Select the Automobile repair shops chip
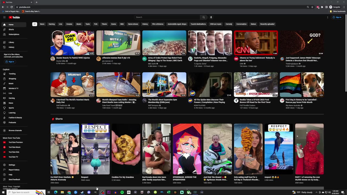Viewport: 347px width, 195px height. (177, 24)
